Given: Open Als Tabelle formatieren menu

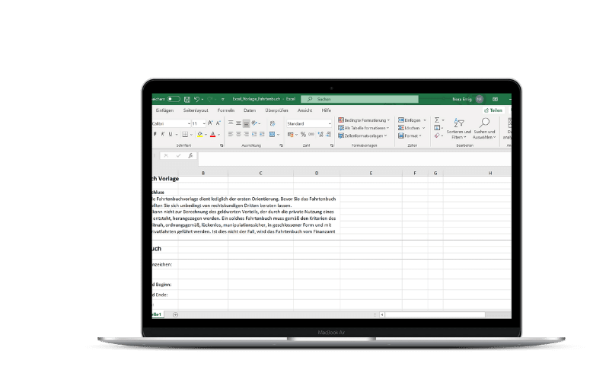Looking at the screenshot, I should coord(364,128).
